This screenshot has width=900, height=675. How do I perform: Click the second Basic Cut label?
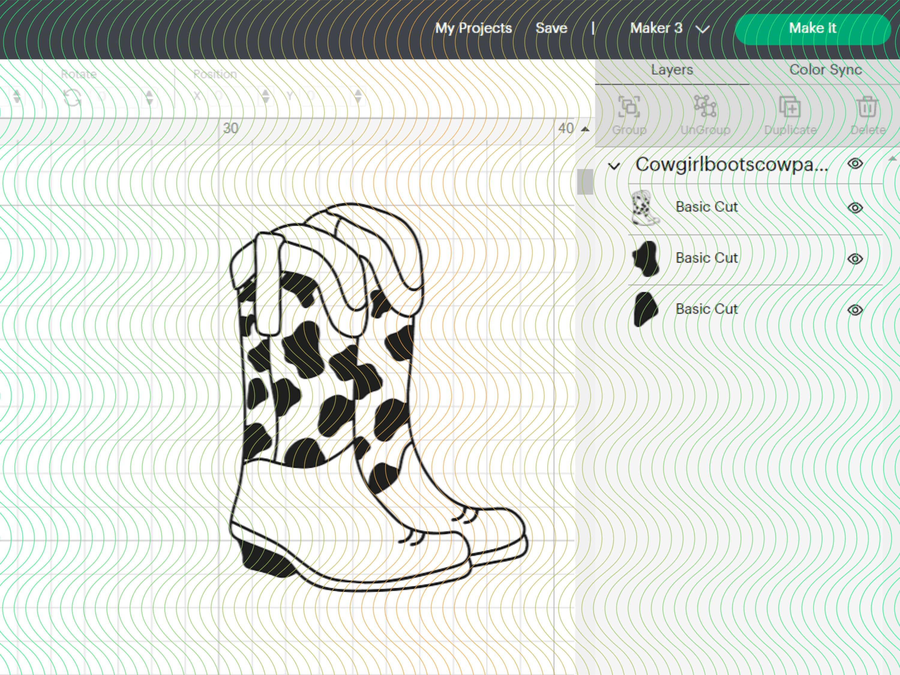707,258
